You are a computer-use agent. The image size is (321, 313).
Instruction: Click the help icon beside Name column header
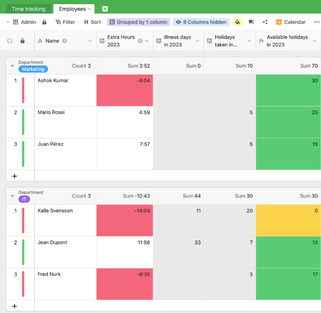64,41
